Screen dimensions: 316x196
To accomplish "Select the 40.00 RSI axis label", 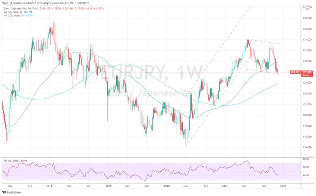I will pyautogui.click(x=306, y=175).
